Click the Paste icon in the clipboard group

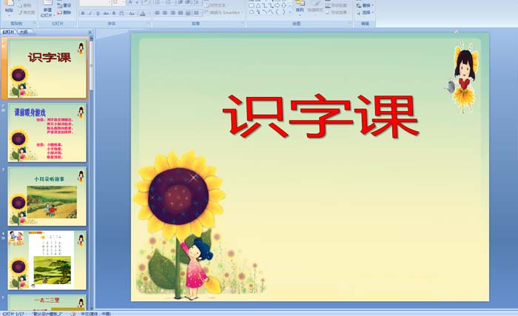[9, 3]
